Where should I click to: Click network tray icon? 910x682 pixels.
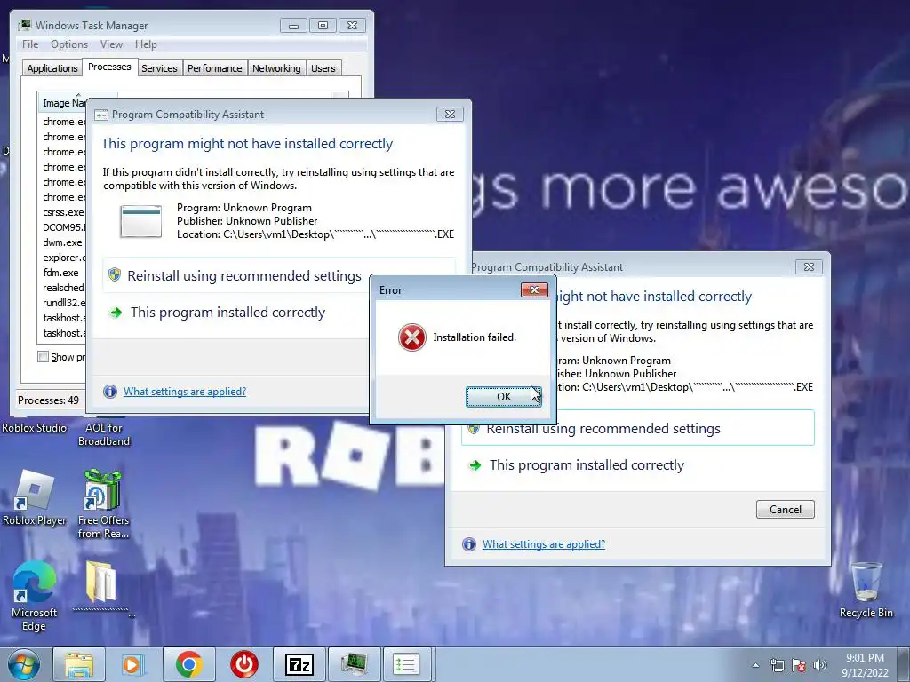pos(777,665)
